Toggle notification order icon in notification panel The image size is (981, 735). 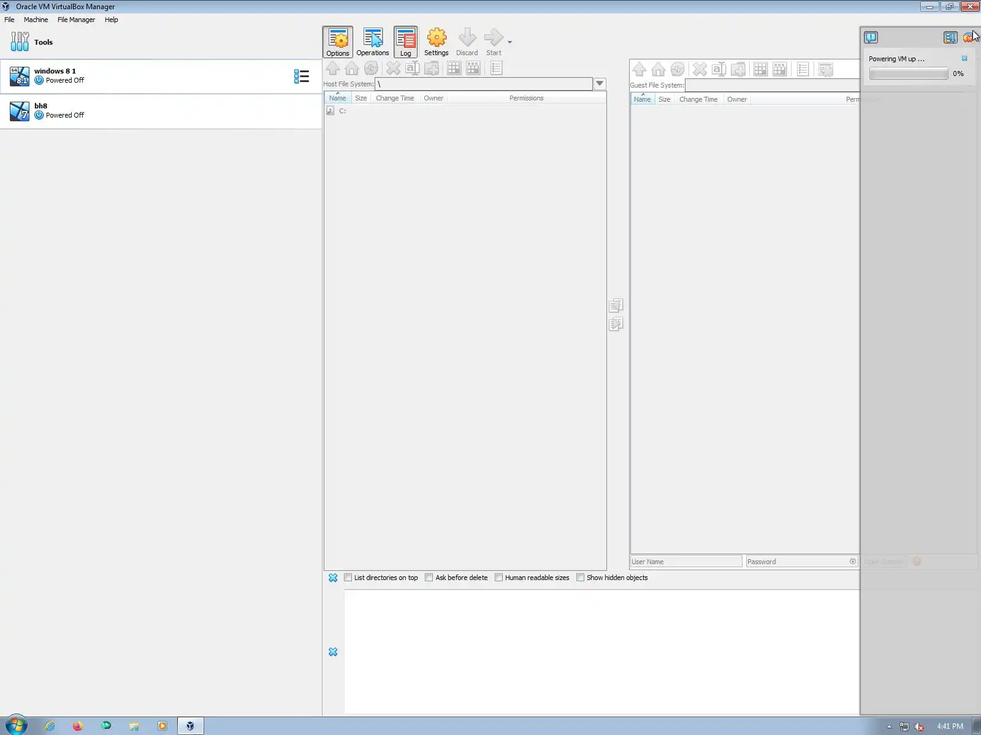tap(950, 37)
